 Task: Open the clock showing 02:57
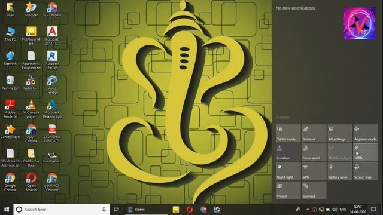pyautogui.click(x=358, y=210)
